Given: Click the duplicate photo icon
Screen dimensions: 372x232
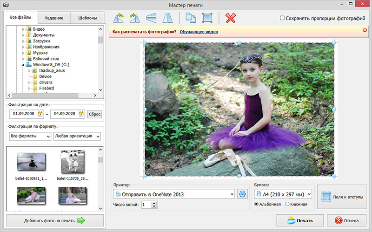Looking at the screenshot, I should pos(191,18).
